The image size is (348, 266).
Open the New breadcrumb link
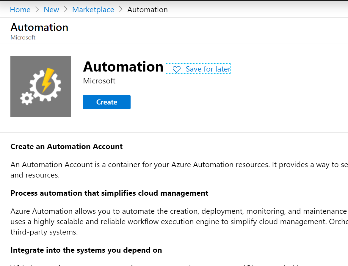click(51, 9)
